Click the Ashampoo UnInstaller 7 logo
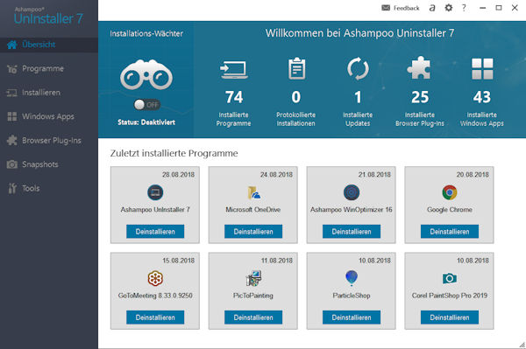 coord(48,17)
